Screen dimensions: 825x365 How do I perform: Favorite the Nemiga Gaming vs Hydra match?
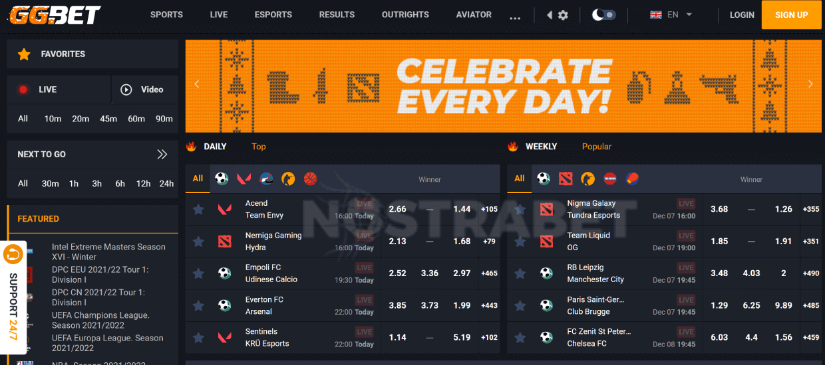click(x=198, y=242)
